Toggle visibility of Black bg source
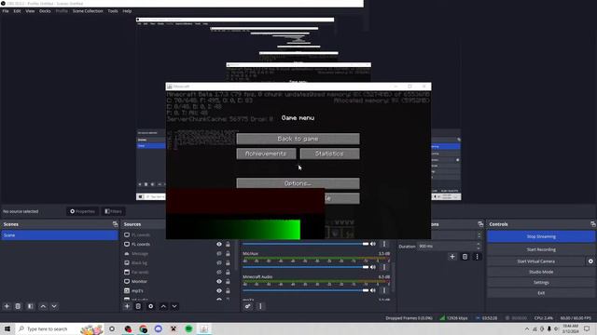 tap(219, 262)
